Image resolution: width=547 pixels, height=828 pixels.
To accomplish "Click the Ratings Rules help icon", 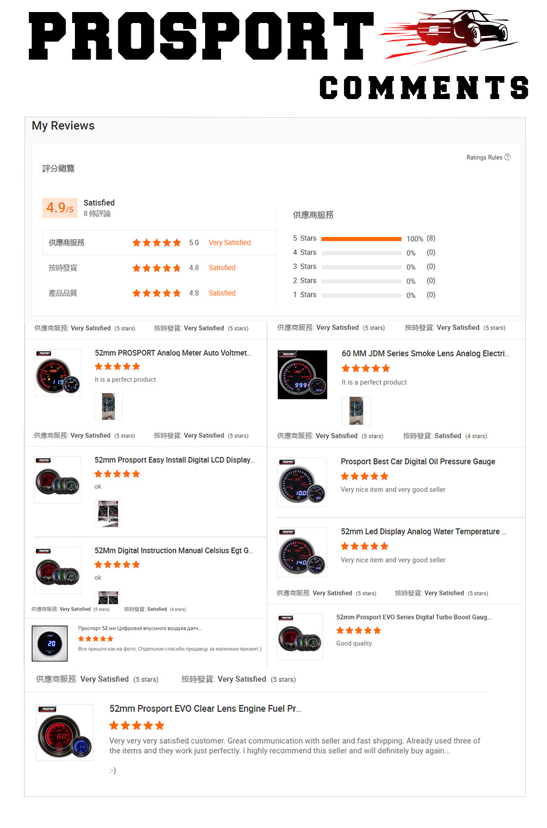I will coord(508,157).
